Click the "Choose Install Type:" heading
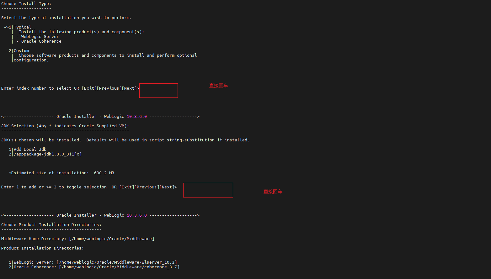 26,4
